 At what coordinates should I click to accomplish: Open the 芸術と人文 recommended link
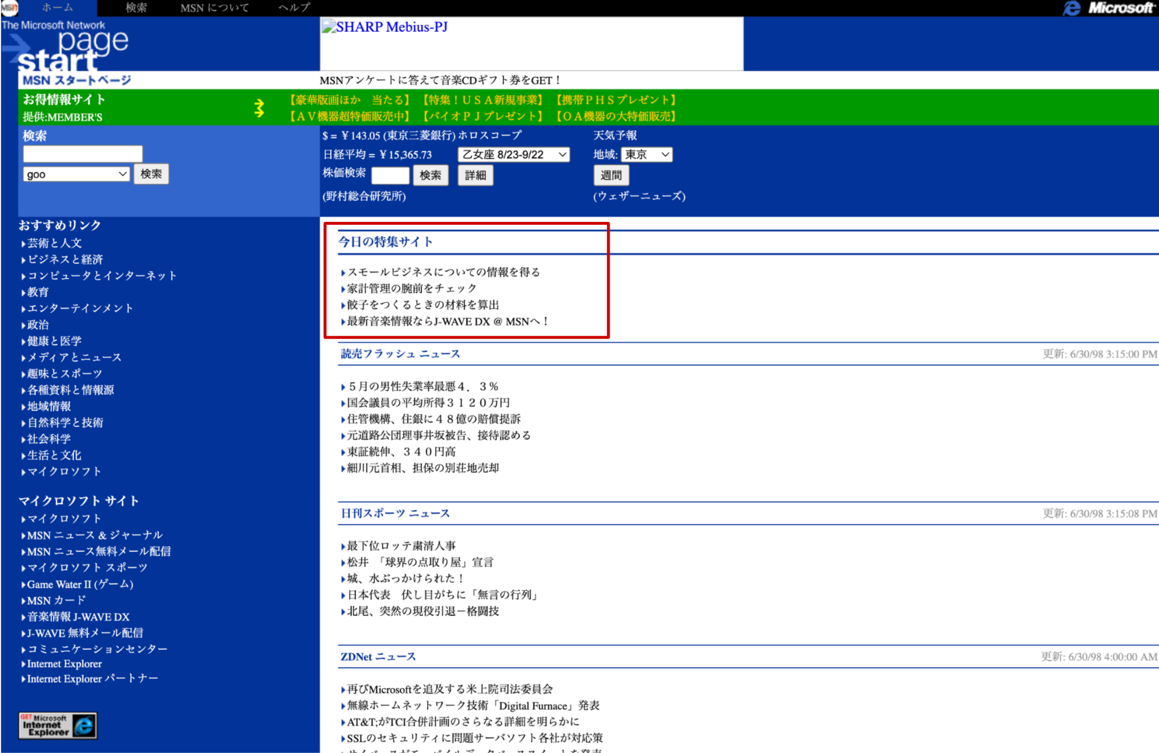tap(54, 243)
